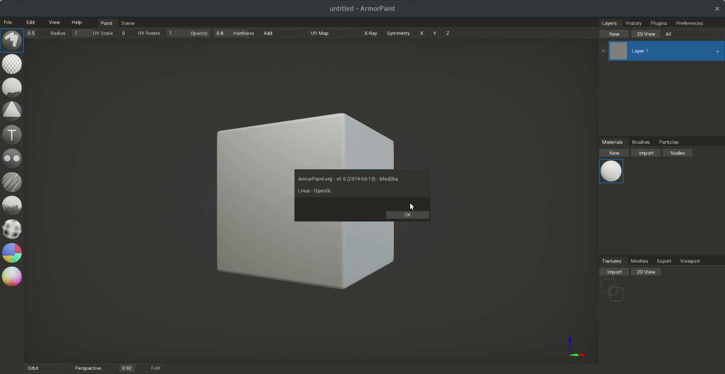Image resolution: width=725 pixels, height=374 pixels.
Task: Select the Fill tool half-filled sphere
Action: (x=12, y=88)
